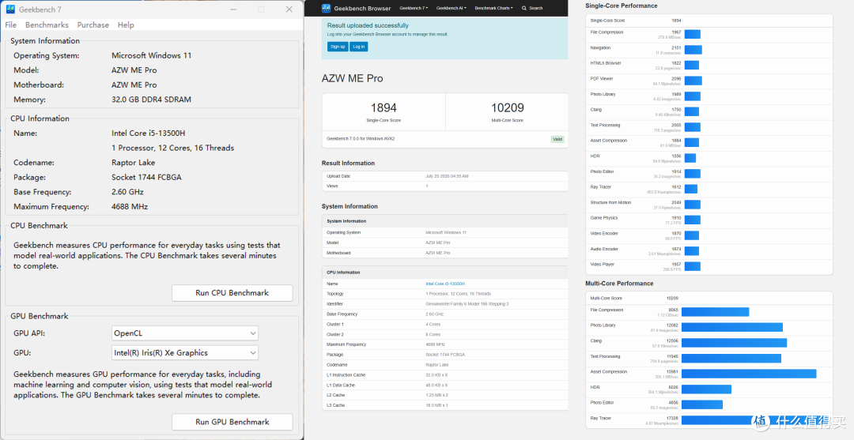Viewport: 854px width, 440px height.
Task: Open the GPU API OpenCL dropdown
Action: pyautogui.click(x=184, y=333)
